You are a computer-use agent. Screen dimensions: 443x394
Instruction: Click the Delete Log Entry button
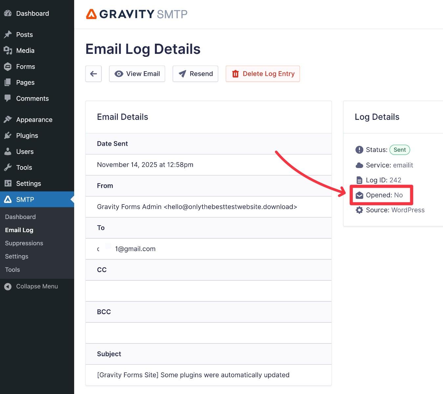(x=263, y=74)
